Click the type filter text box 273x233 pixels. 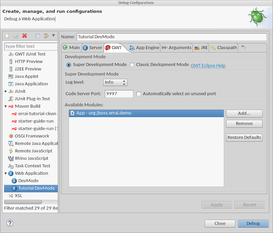[31, 47]
